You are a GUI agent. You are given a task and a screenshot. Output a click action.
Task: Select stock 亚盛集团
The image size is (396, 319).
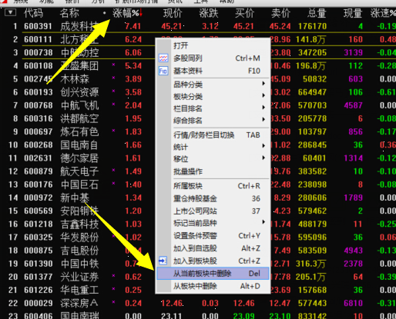point(79,66)
